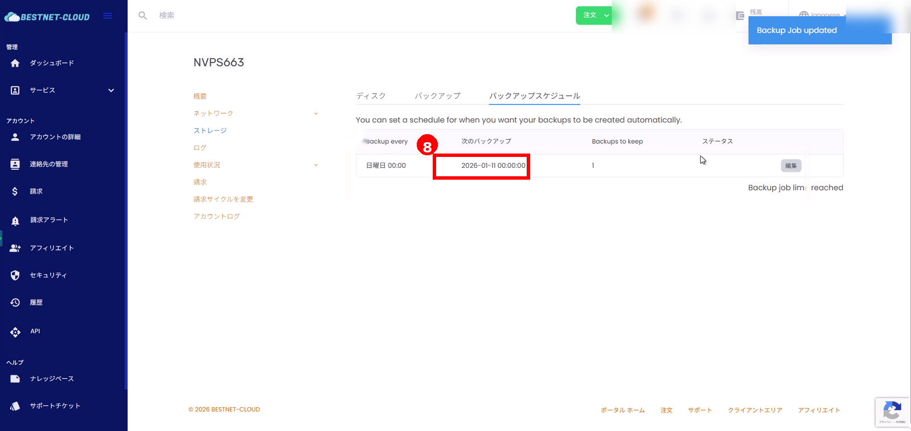Click the 編集 button for backup schedule
Viewport: 911px width, 431px height.
pos(791,165)
